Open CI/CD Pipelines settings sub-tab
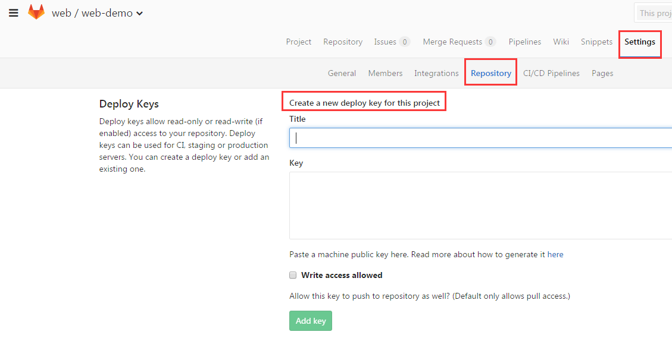This screenshot has height=338, width=672. (551, 73)
